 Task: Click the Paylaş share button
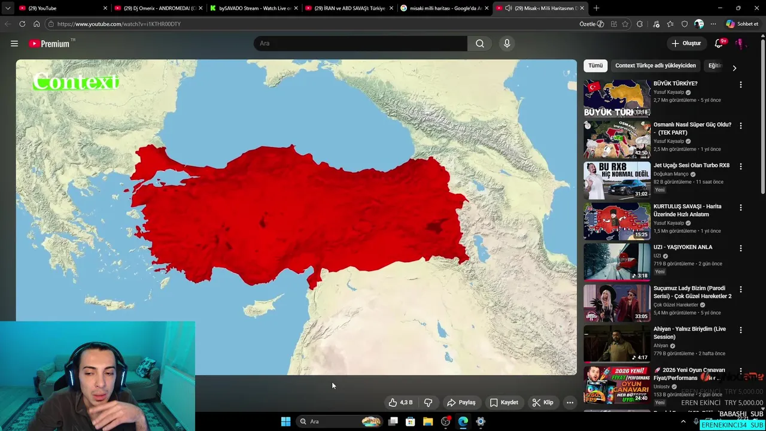(461, 402)
